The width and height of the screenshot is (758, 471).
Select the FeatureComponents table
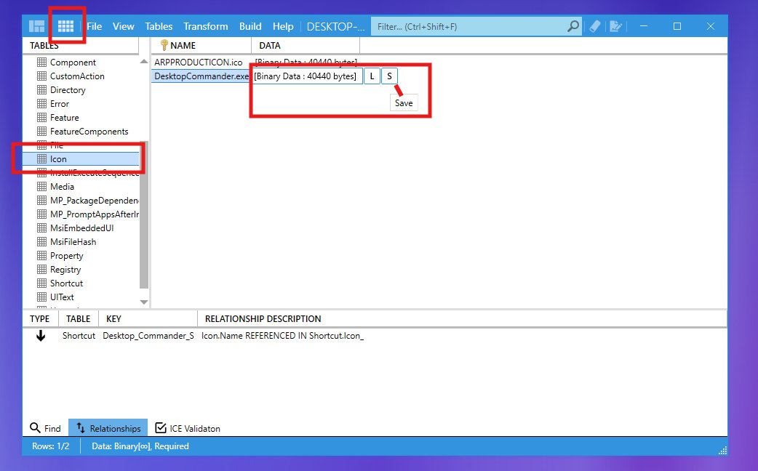click(89, 132)
